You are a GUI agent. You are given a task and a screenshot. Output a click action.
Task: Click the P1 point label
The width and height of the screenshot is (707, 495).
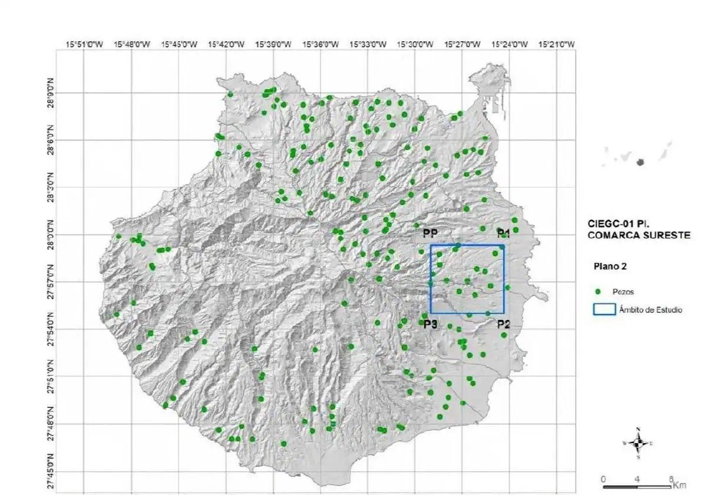(x=503, y=232)
